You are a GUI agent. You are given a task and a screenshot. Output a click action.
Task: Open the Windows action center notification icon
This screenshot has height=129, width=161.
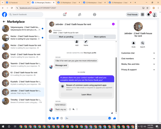pos(157,126)
